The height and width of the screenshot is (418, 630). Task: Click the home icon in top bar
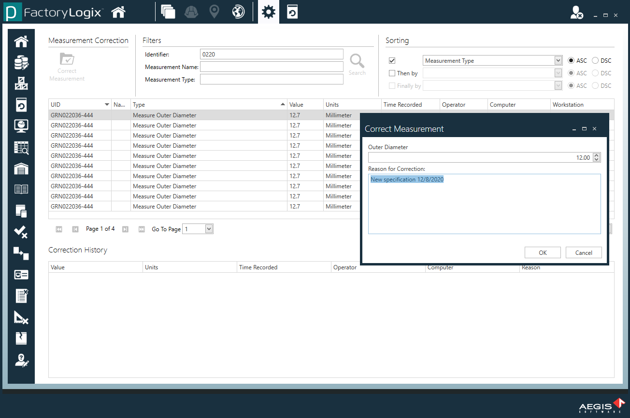118,13
